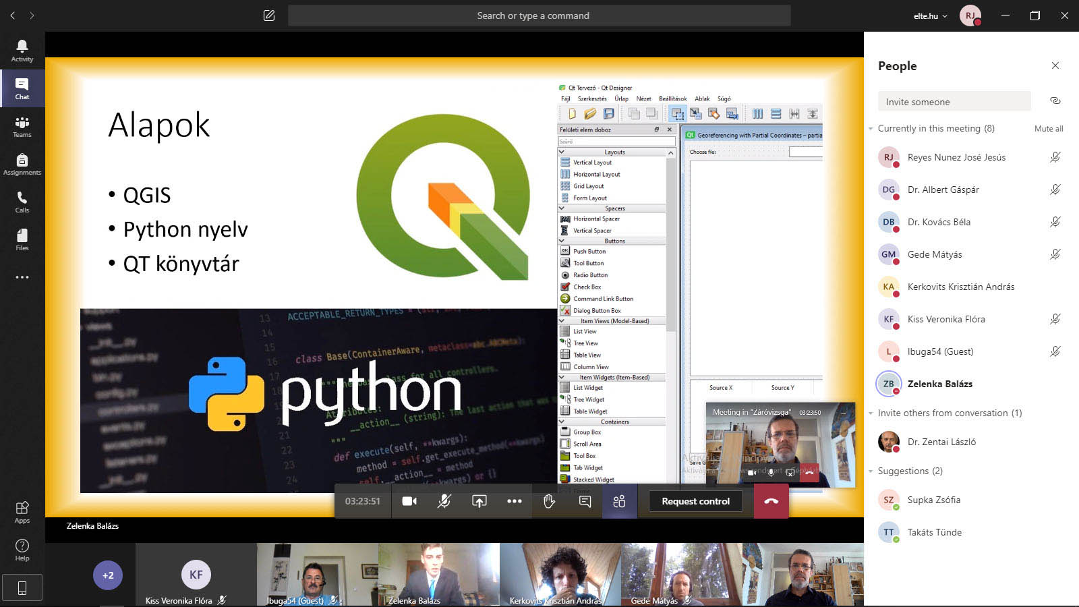1079x607 pixels.
Task: Collapse the Suggestions section
Action: [x=871, y=471]
